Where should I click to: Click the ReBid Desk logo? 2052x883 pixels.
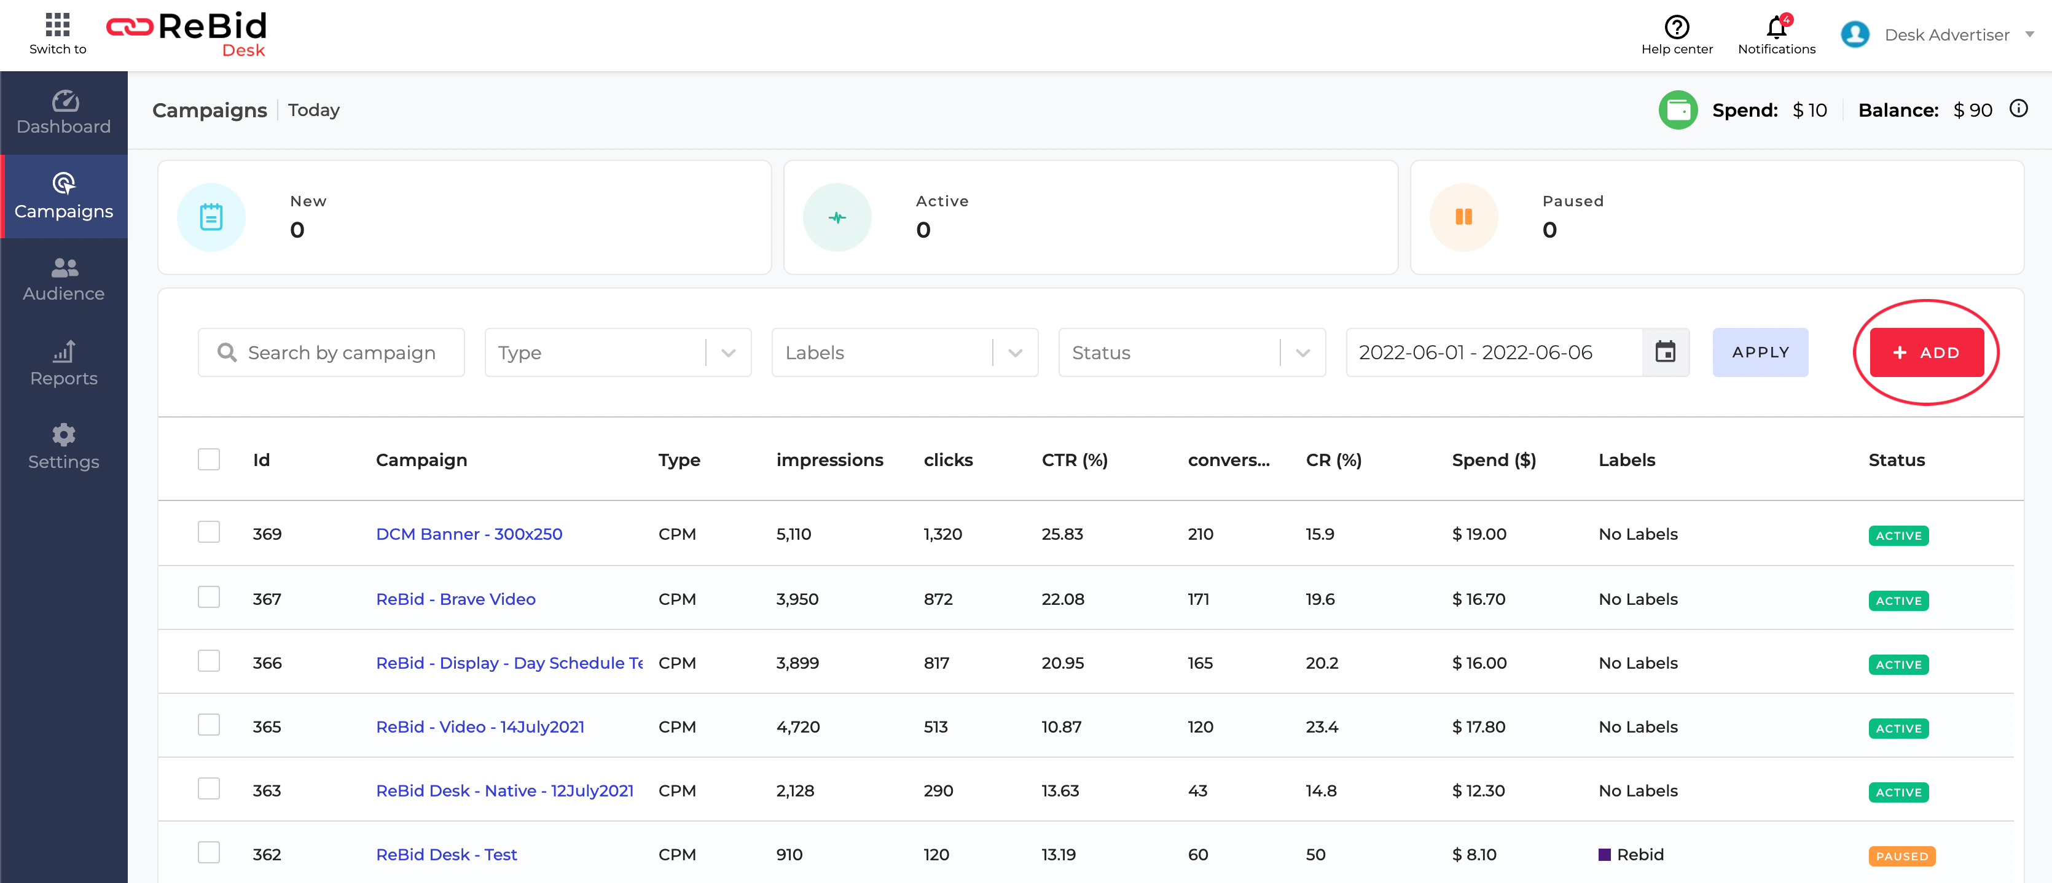point(186,34)
